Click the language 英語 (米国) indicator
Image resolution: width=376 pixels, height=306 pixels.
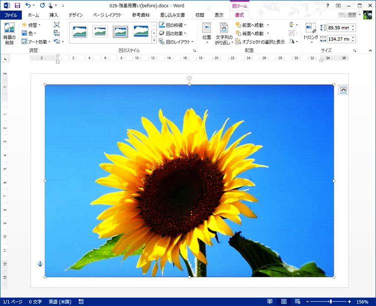(x=60, y=301)
